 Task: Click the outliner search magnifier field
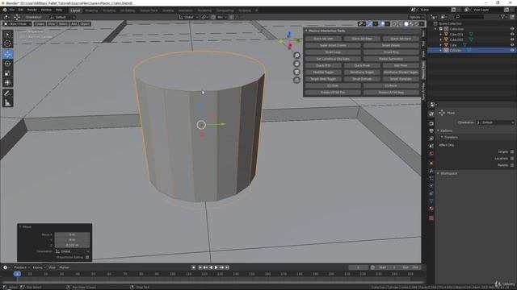click(x=469, y=17)
